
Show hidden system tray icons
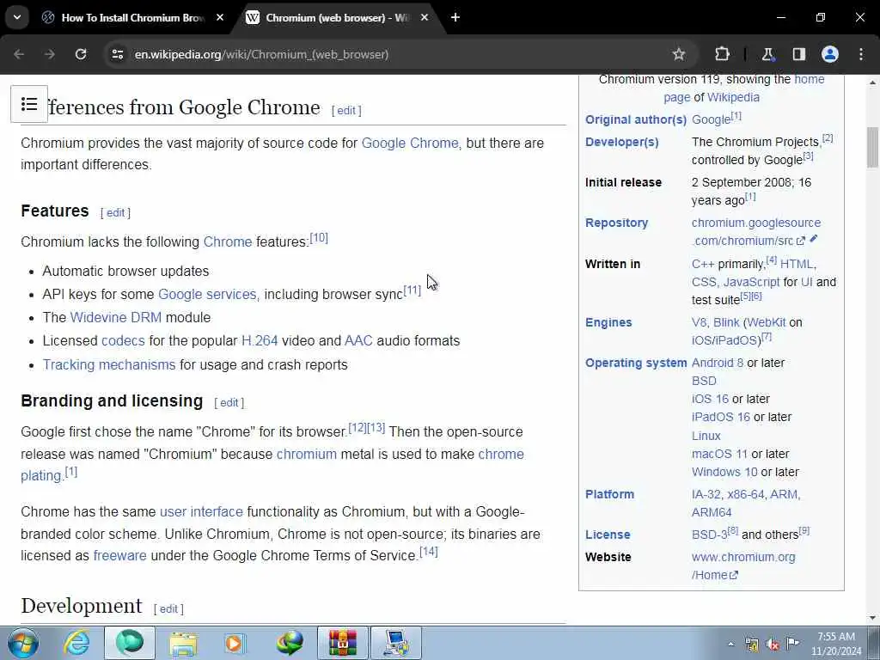point(730,645)
